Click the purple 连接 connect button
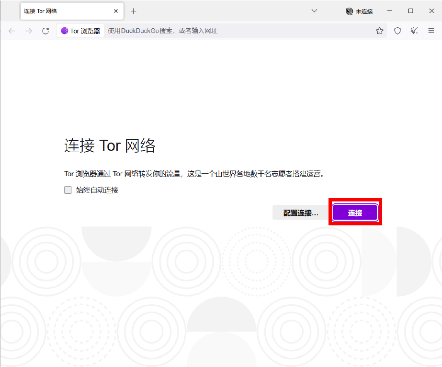The width and height of the screenshot is (442, 367). click(x=355, y=212)
